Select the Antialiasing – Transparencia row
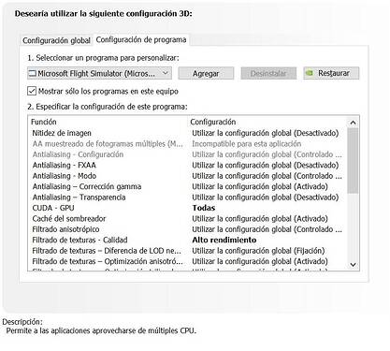 (188, 197)
